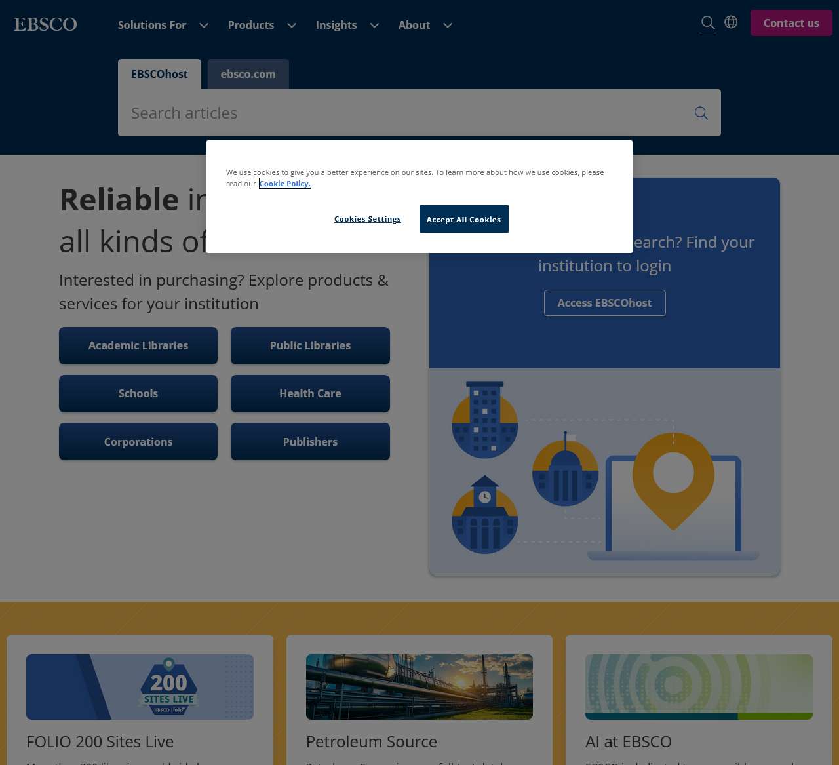Switch to the ebsco.com tab
Screen dimensions: 839x765
(x=248, y=74)
